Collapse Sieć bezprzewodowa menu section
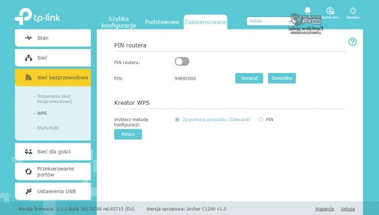Screen dimensions: 379x215 [53, 78]
